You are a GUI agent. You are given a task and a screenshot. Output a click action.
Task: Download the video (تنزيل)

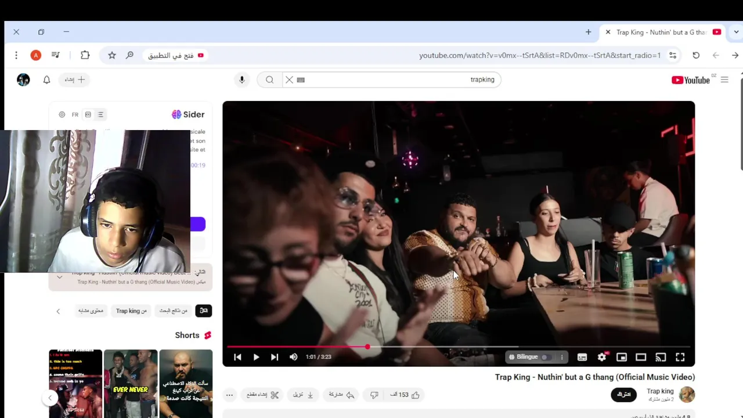[x=303, y=395]
